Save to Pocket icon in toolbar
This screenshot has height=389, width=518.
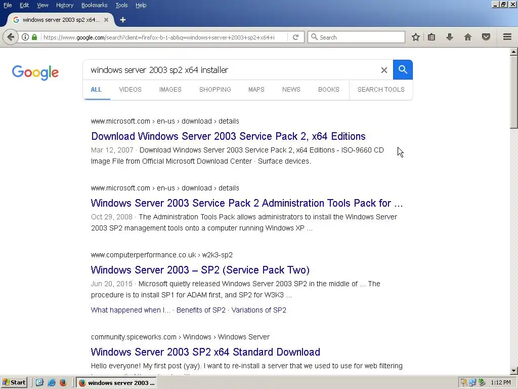tap(486, 37)
